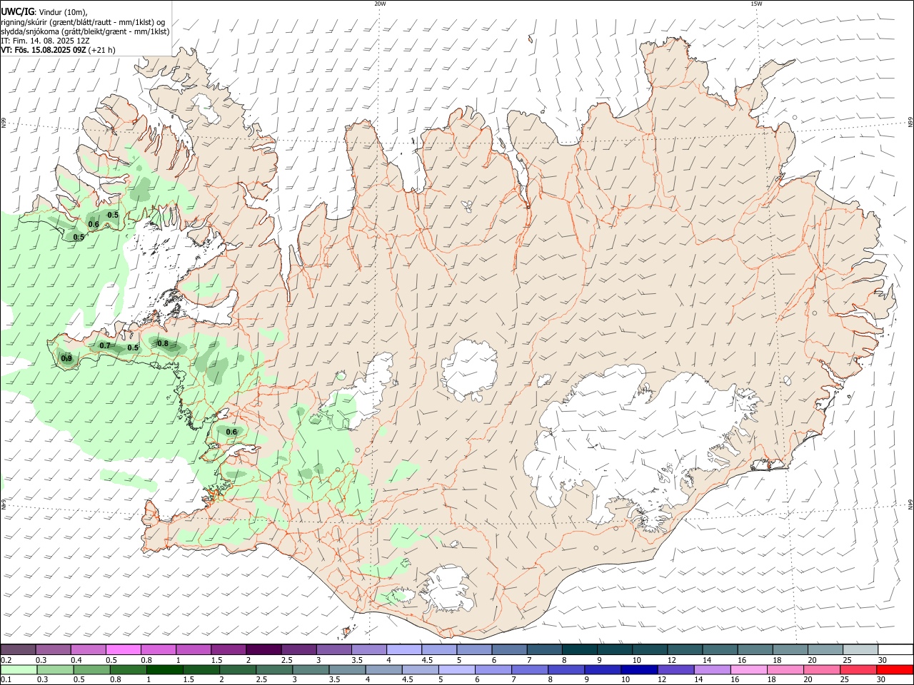Click the 0.8 precipitation value on the map
Image resolution: width=914 pixels, height=685 pixels.
[x=163, y=343]
